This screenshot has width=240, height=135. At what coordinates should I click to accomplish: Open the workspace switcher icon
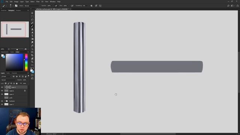232,6
